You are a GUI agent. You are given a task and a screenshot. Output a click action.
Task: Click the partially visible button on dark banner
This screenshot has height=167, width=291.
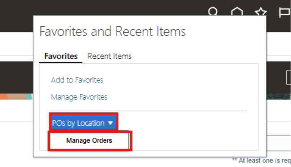(x=288, y=77)
